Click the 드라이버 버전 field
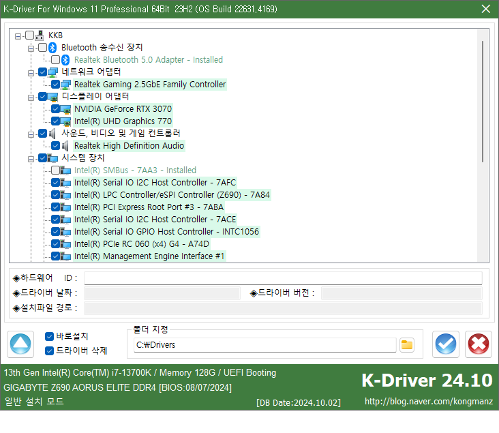 [402, 293]
